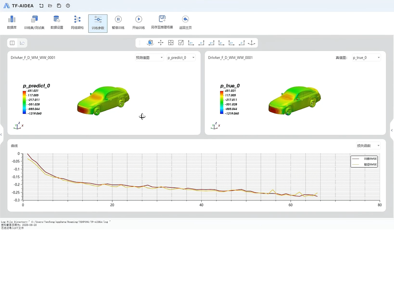
Task: Open 训练集/测试集 dataset split settings
Action: pos(34,23)
